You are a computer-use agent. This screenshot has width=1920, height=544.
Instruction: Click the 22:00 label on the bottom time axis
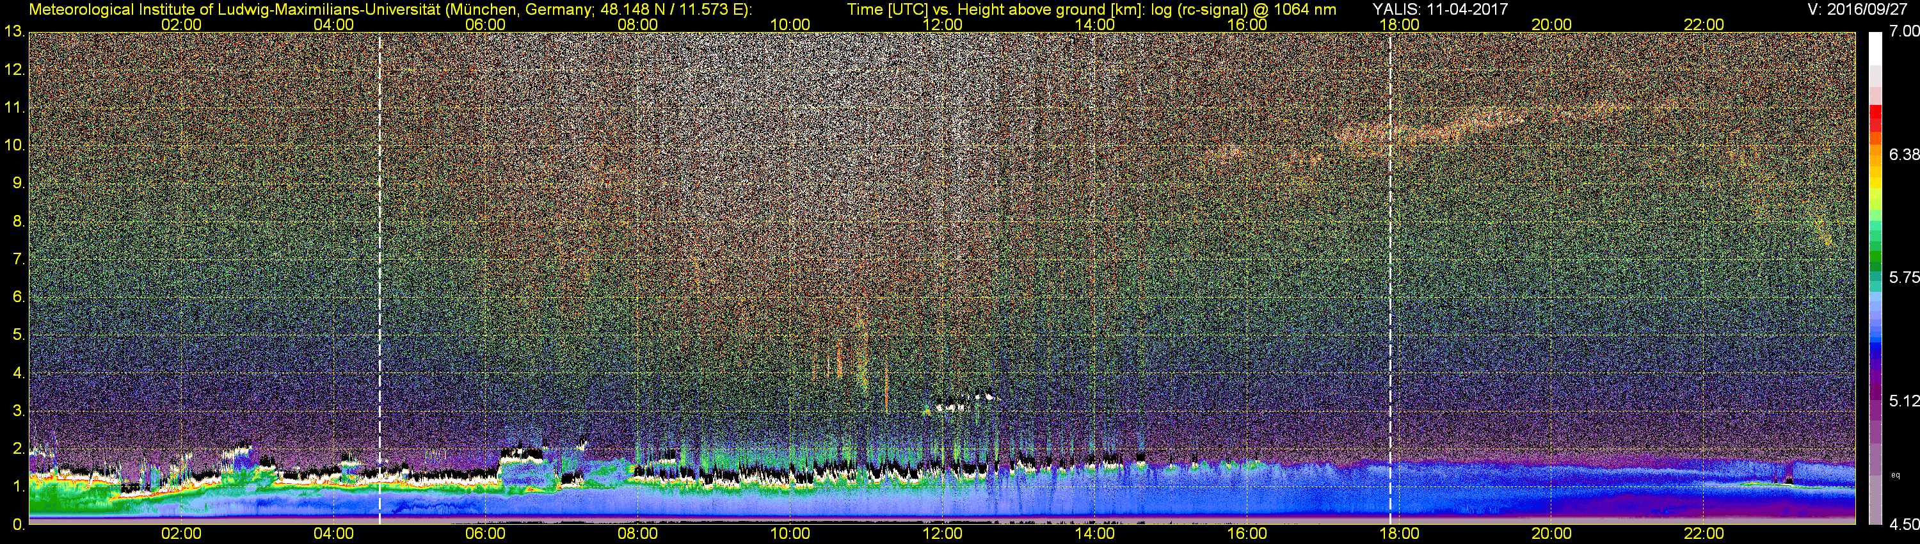(1704, 534)
